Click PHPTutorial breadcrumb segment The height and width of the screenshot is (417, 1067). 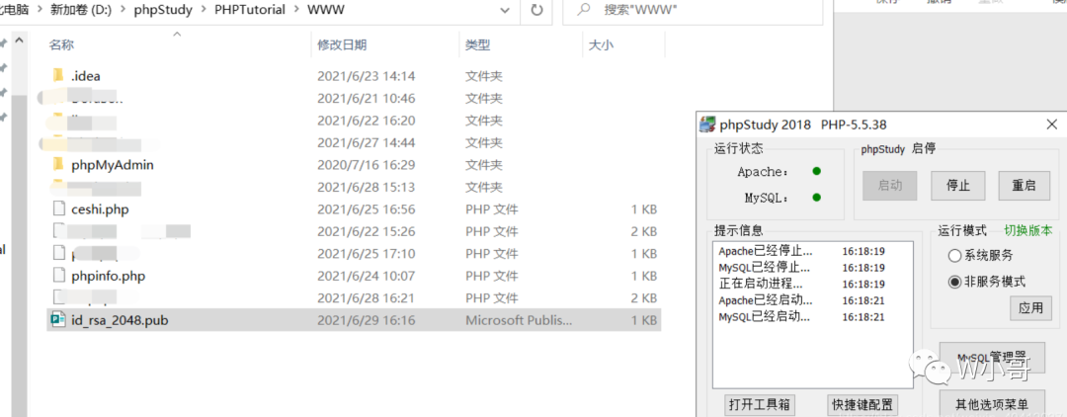250,10
